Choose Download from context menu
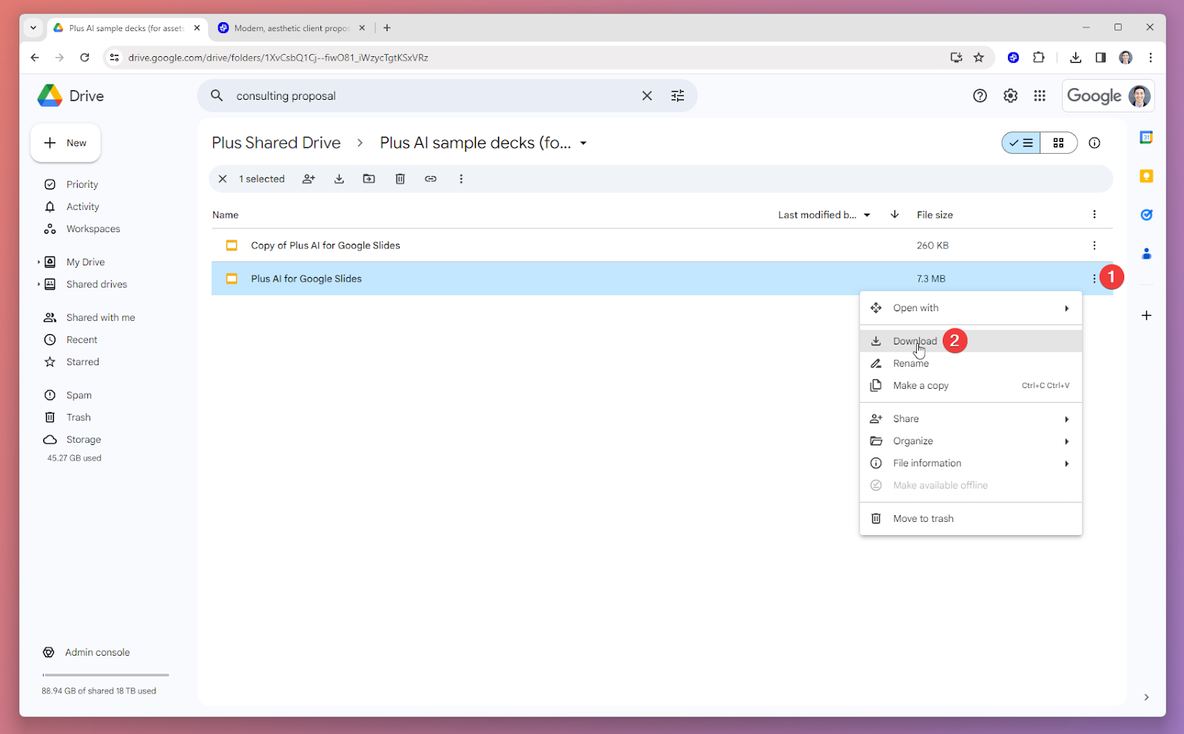 coord(971,341)
